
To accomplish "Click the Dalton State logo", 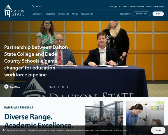I will click(14, 11).
